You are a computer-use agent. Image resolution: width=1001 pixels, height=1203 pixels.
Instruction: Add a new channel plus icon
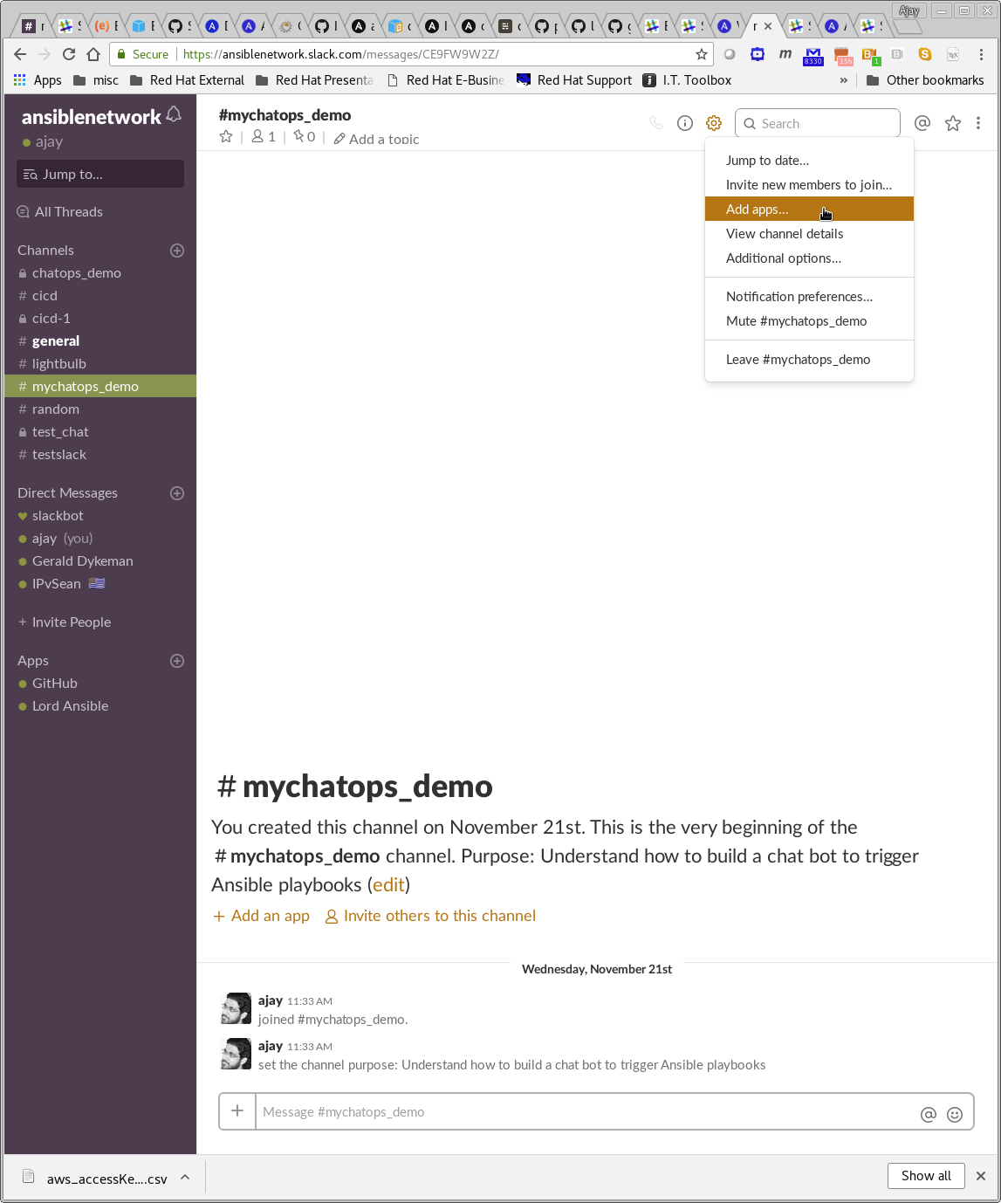click(x=177, y=251)
